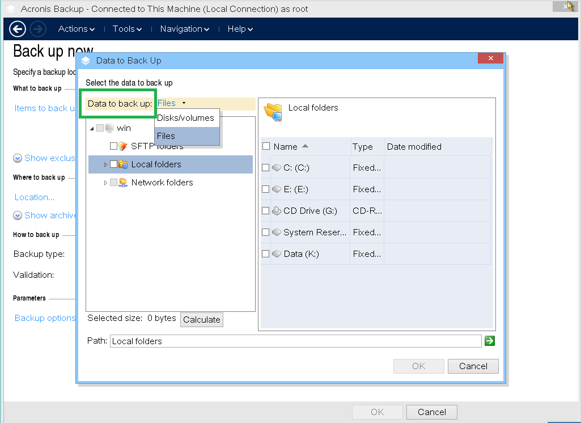Click the Data to Back Up dialog logo
This screenshot has height=423, width=581.
click(86, 61)
